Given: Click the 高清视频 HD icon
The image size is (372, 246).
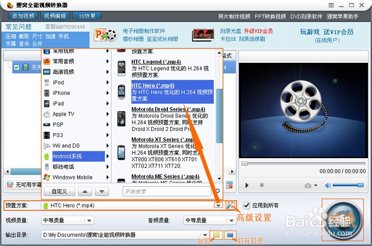Looking at the screenshot, I should click(x=47, y=72).
